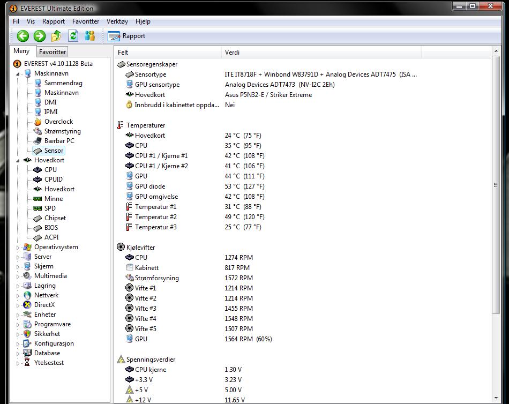
Task: Open the Verktøy menu
Action: (x=117, y=21)
